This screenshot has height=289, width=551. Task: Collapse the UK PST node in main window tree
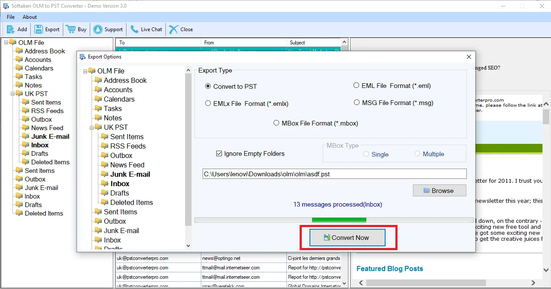coord(13,94)
